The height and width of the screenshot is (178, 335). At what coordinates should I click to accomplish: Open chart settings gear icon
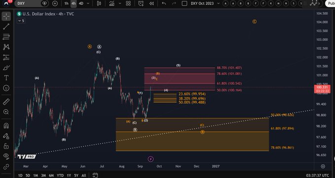click(x=323, y=166)
